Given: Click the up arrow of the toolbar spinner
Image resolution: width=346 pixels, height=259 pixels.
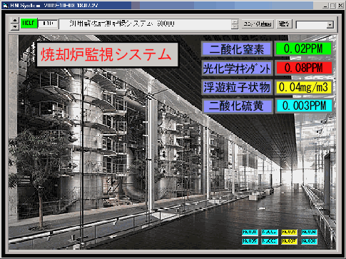Looking at the screenshot, I should point(15,21).
